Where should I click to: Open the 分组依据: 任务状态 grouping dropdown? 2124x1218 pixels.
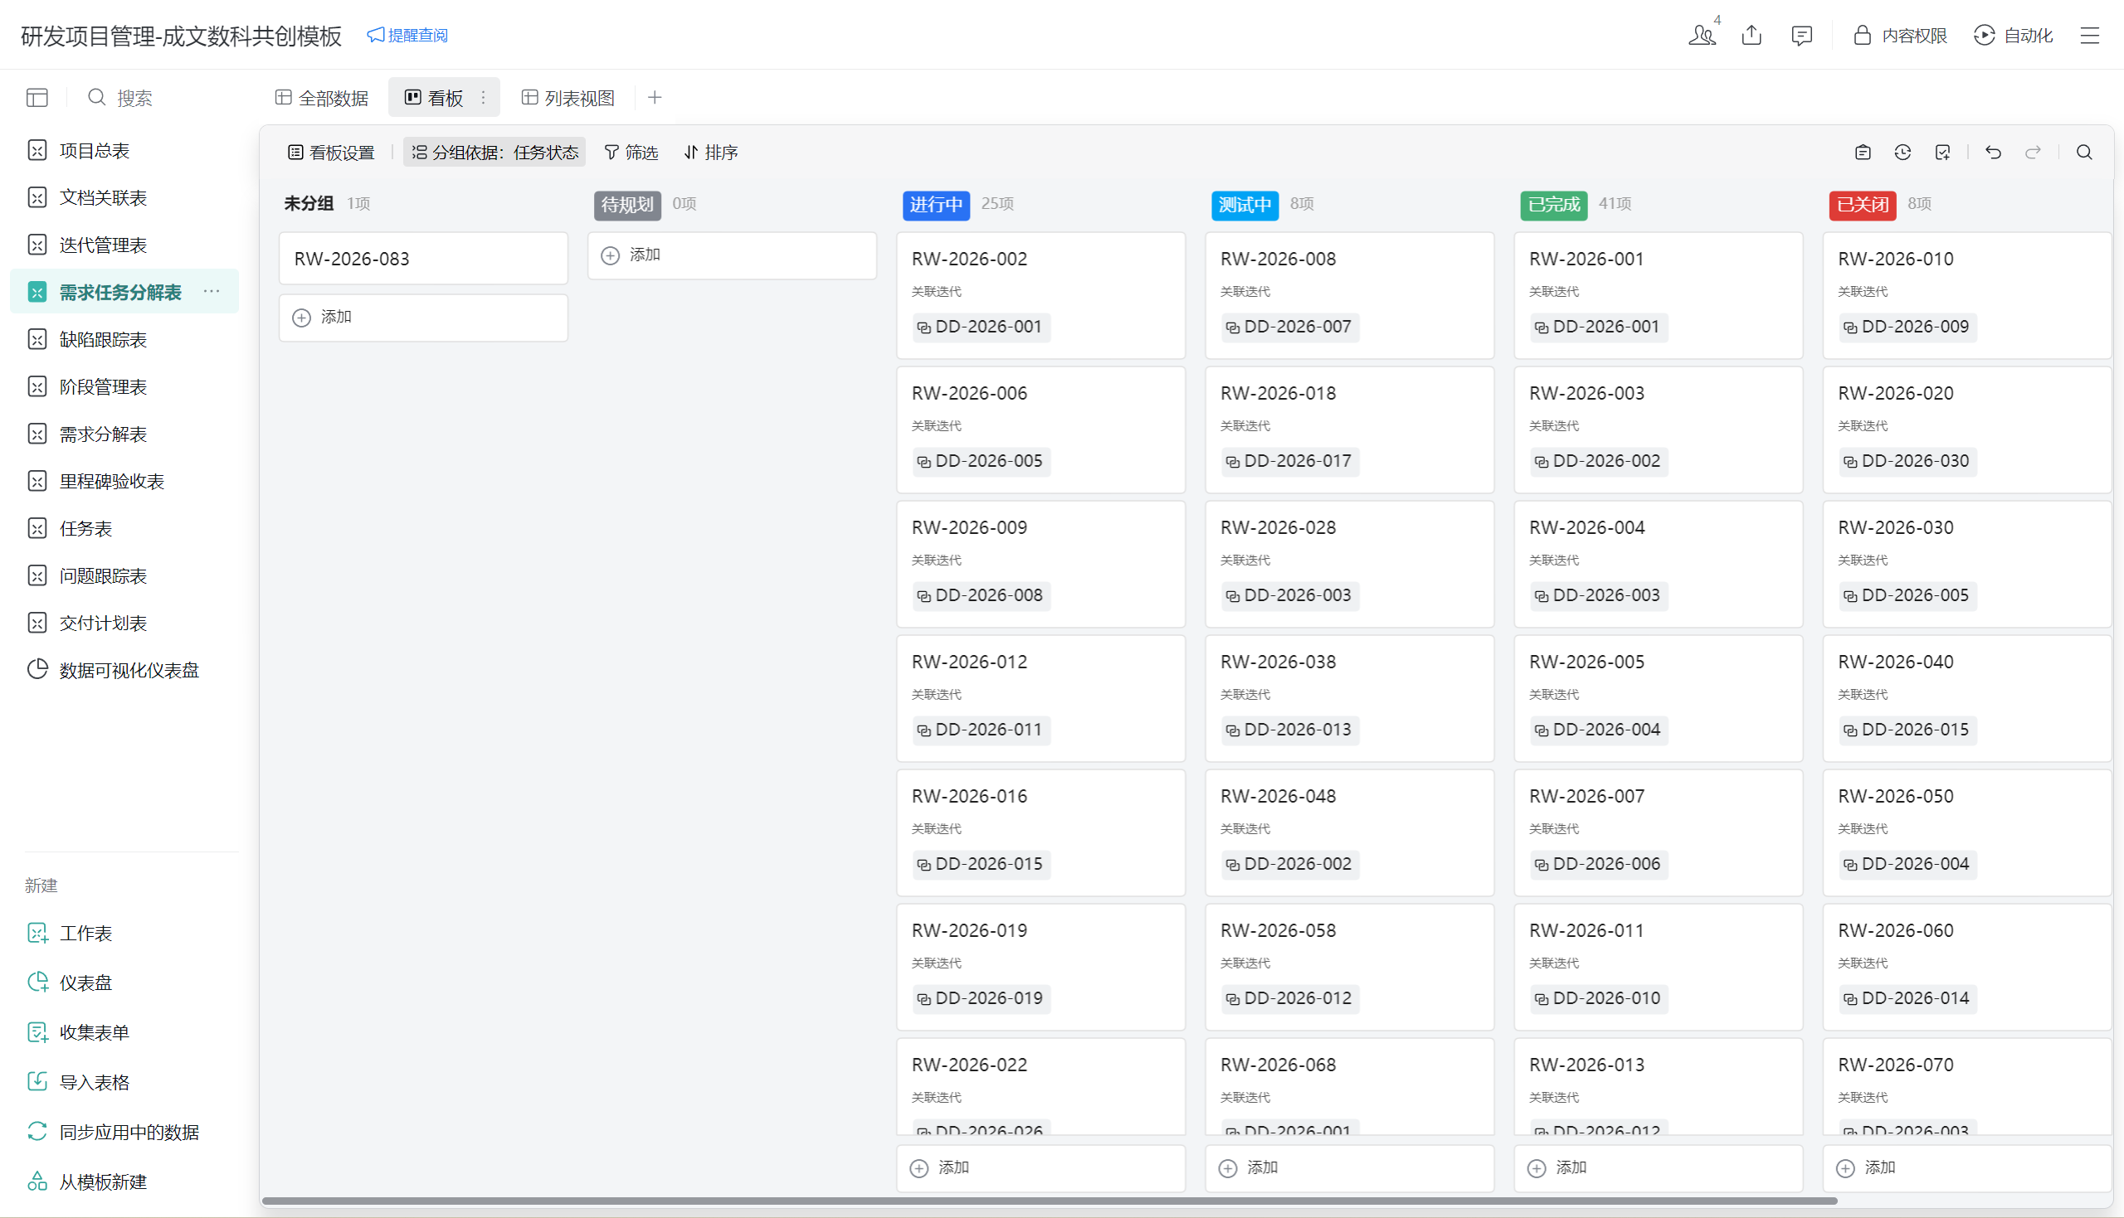[494, 153]
